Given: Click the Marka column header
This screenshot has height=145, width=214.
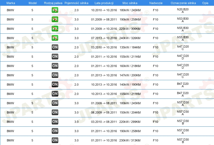Looking at the screenshot, I should pos(11,3).
